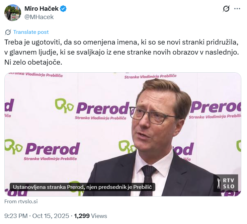Viewport: 247px width, 224px height.
Task: Translate the post via Translate post link
Action: pyautogui.click(x=31, y=32)
